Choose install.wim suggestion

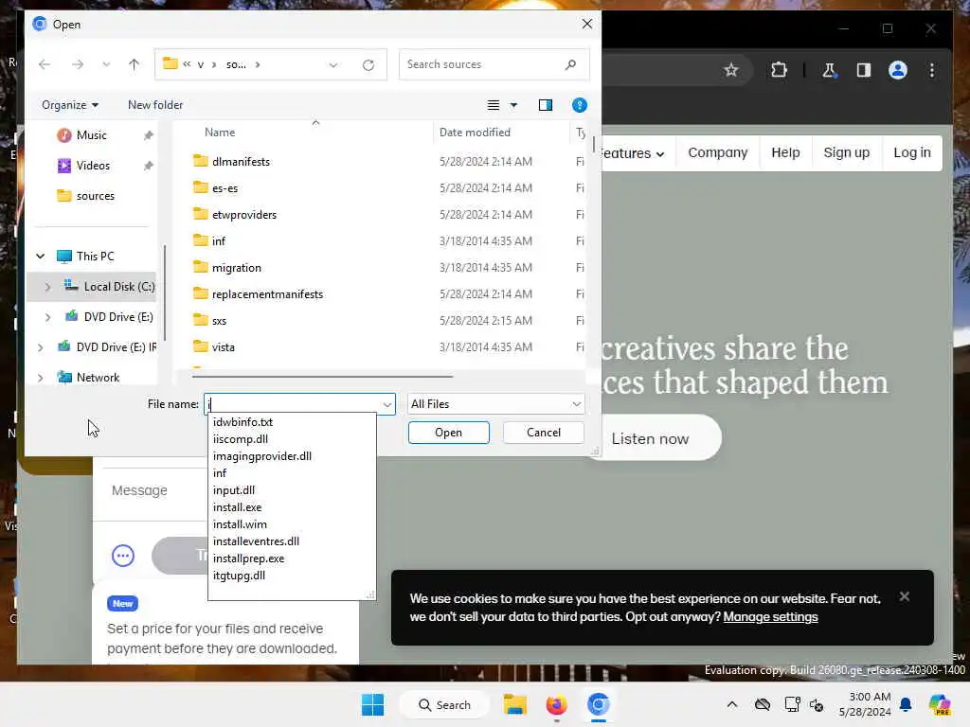tap(240, 524)
